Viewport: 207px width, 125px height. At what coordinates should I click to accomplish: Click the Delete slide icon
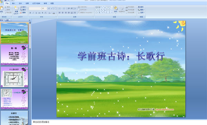pyautogui.click(x=21, y=12)
